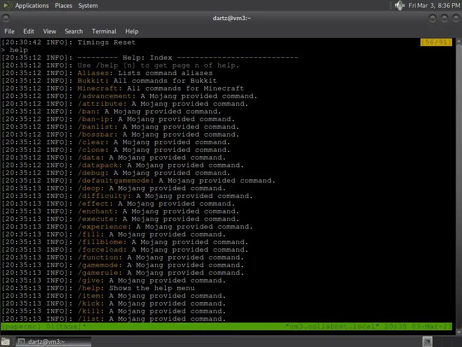
Task: Click the '/effect:' command line
Action: coord(118,204)
